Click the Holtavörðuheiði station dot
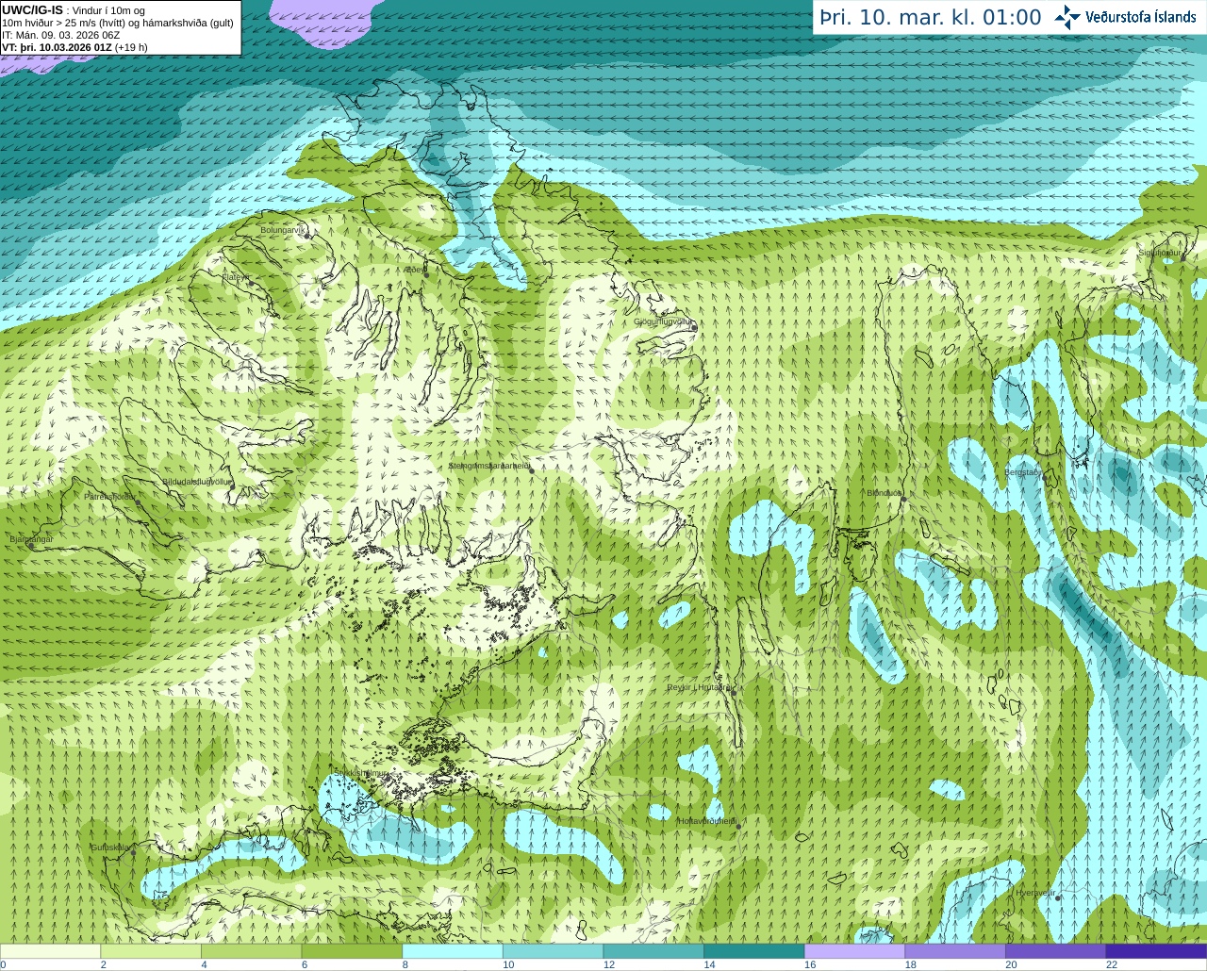1207x971 pixels. tap(738, 827)
